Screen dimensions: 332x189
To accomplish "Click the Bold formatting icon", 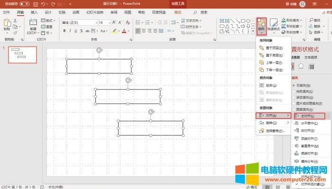I will 65,31.
